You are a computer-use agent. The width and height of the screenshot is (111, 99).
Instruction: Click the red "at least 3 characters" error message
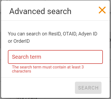[48, 69]
